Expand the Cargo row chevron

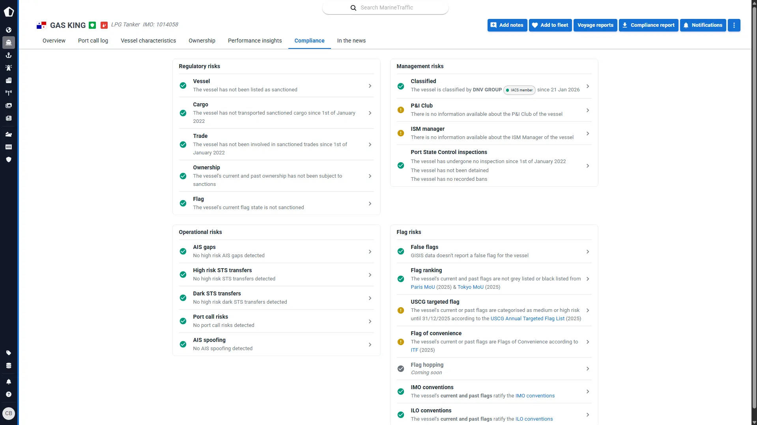point(370,113)
